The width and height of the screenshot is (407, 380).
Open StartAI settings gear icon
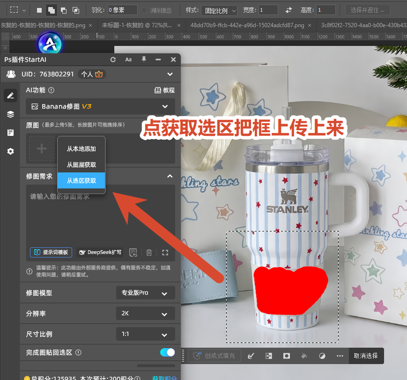click(10, 151)
